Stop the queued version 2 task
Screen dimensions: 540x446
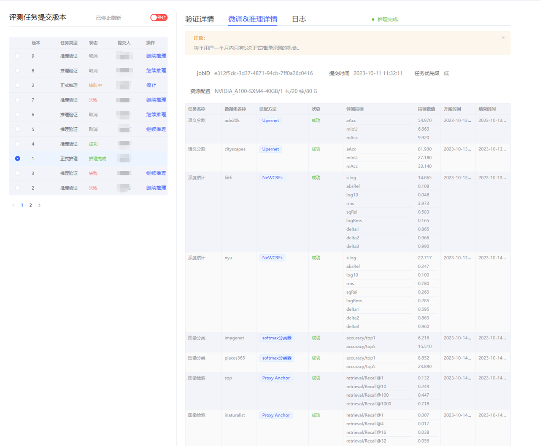point(151,85)
